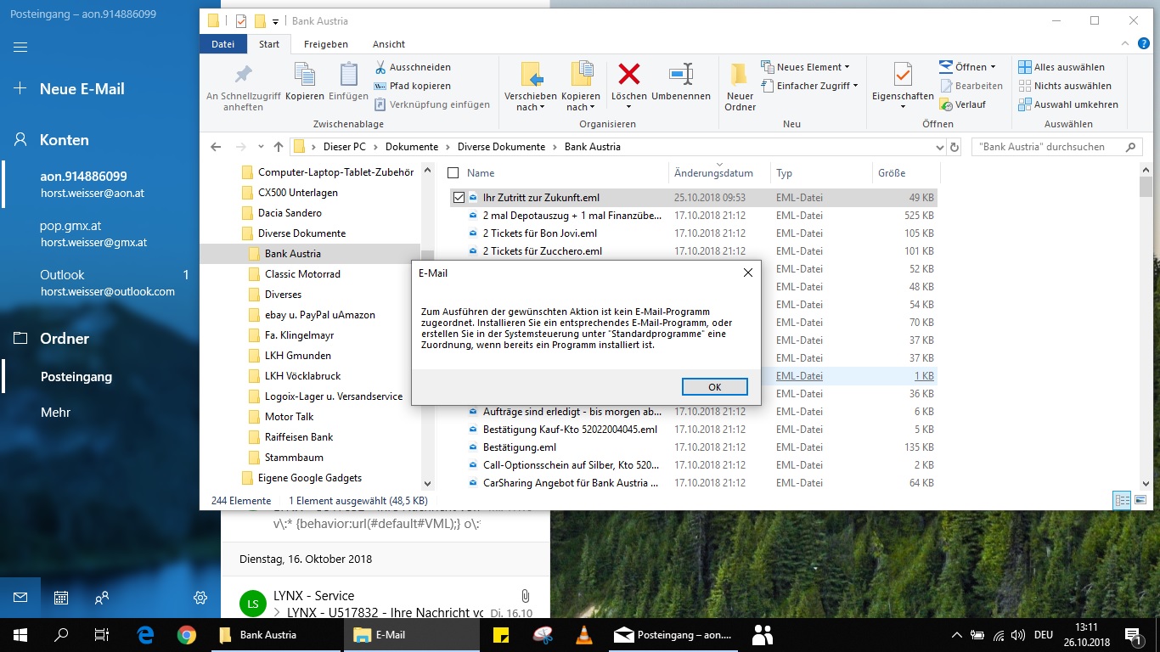
Task: Open Quick Access toolbar customize arrow
Action: point(275,21)
